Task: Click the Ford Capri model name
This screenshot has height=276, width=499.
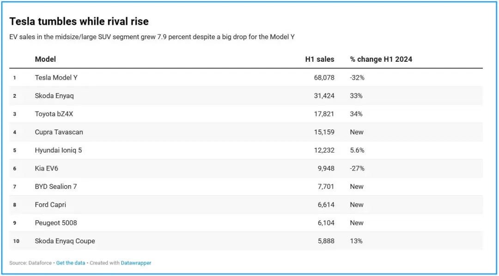Action: (50, 205)
